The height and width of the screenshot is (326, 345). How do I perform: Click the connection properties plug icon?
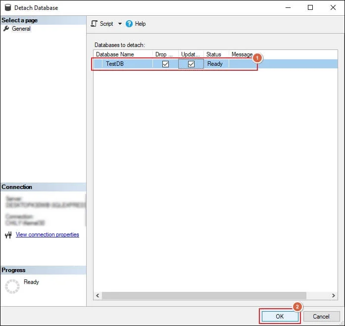8,235
